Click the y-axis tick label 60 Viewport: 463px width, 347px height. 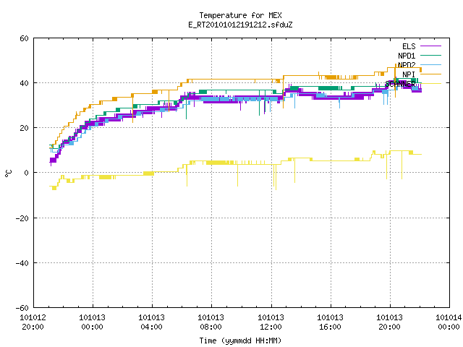click(x=24, y=38)
